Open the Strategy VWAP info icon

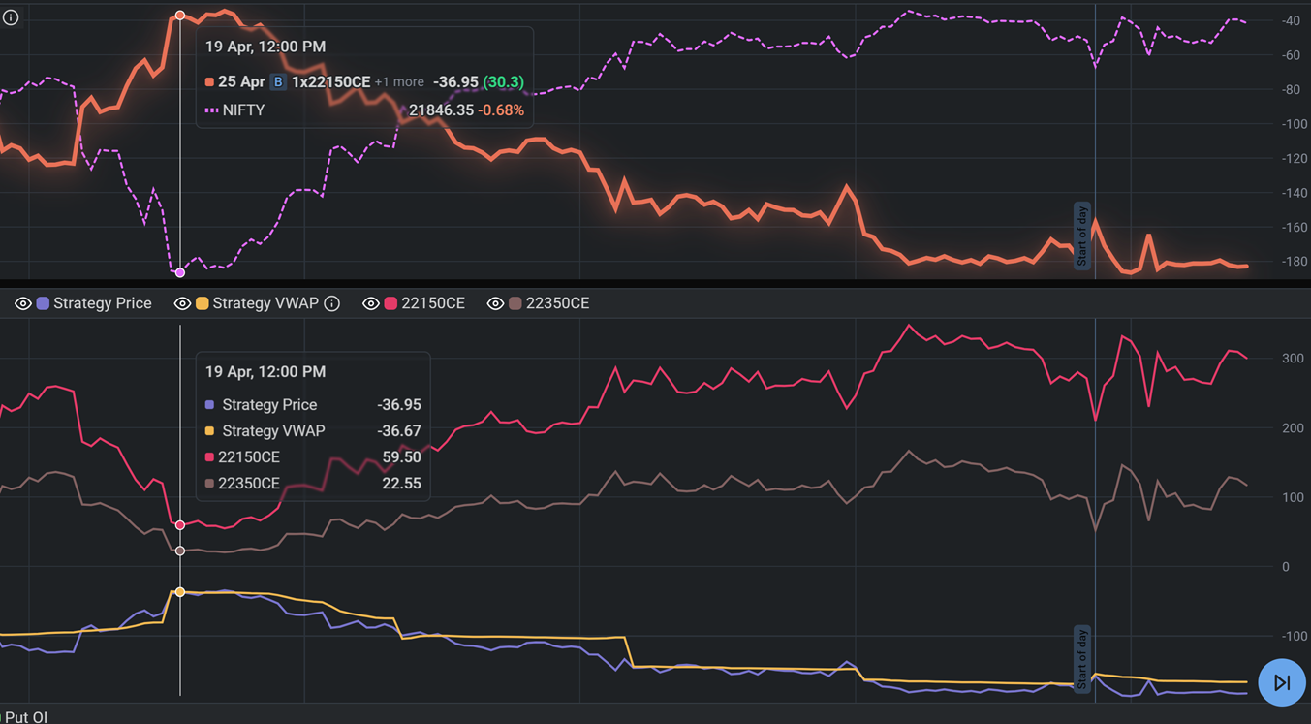point(331,303)
